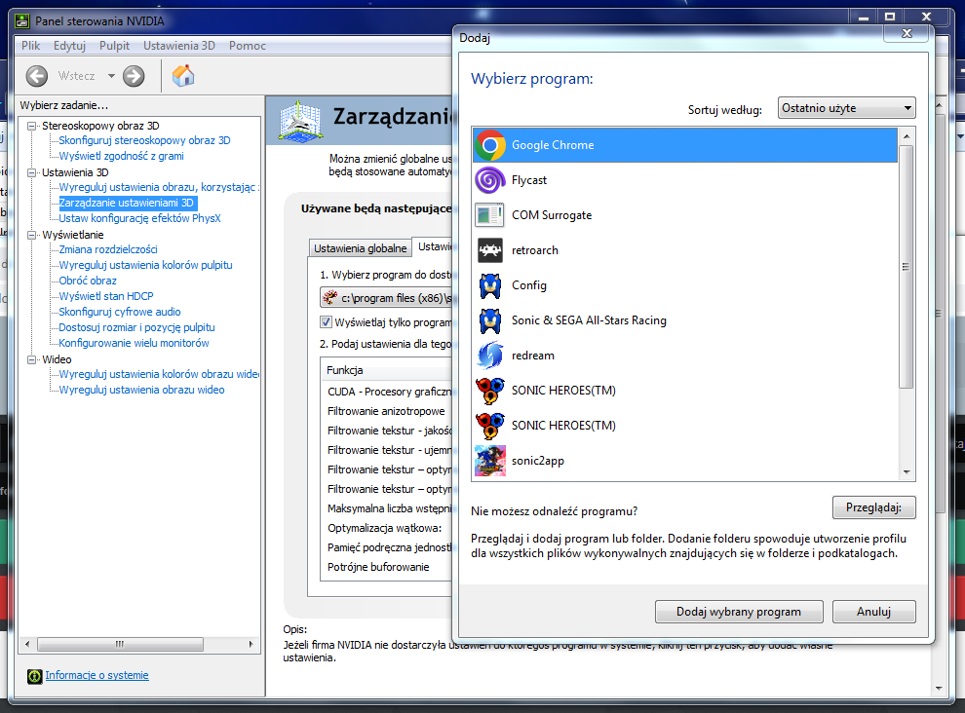The height and width of the screenshot is (713, 965).
Task: Pick the COM Surrogate icon
Action: pos(490,215)
